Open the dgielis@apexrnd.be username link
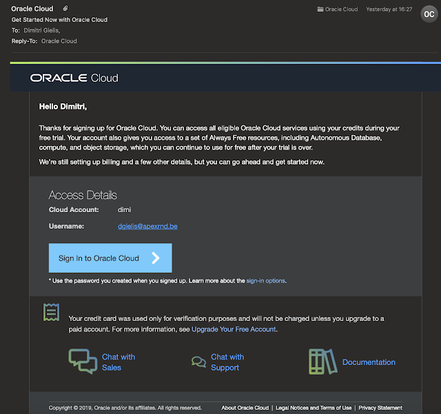The height and width of the screenshot is (414, 441). pos(147,226)
